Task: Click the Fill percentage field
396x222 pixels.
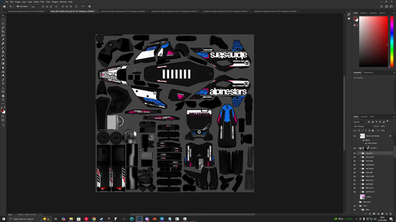Action: (x=383, y=131)
